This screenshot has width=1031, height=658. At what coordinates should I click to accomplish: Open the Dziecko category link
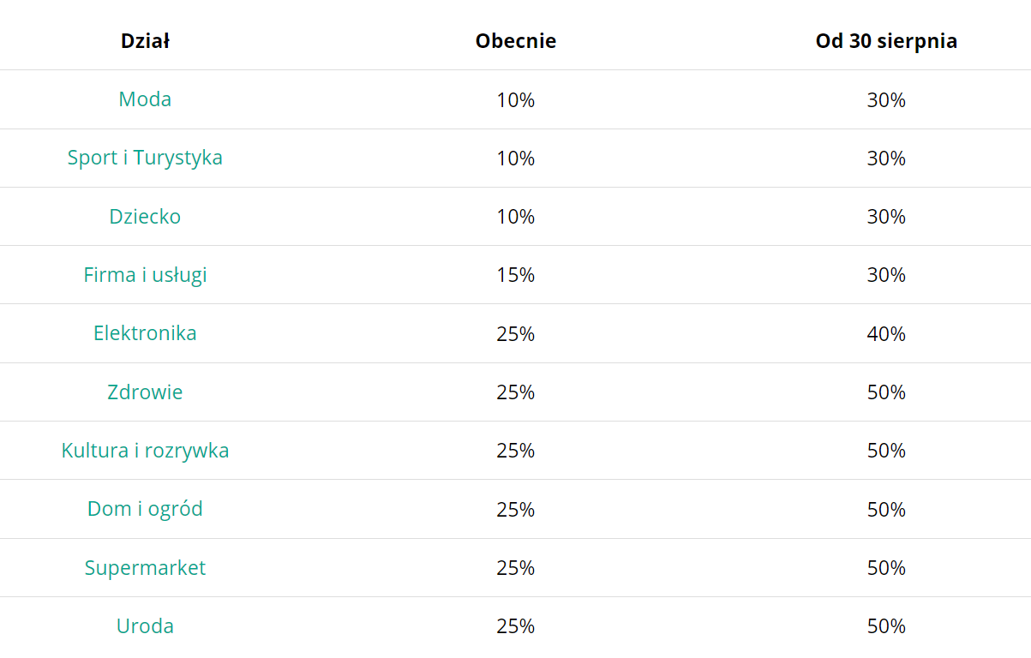(145, 216)
